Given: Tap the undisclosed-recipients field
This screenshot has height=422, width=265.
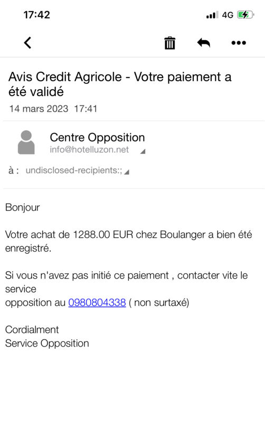Looking at the screenshot, I should click(x=74, y=170).
